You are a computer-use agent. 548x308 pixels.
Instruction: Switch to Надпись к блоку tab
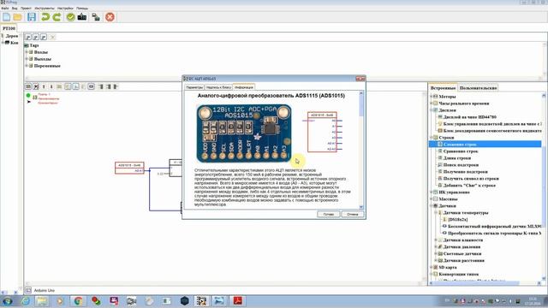click(x=218, y=87)
